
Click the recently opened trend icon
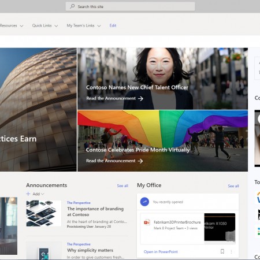click(144, 202)
